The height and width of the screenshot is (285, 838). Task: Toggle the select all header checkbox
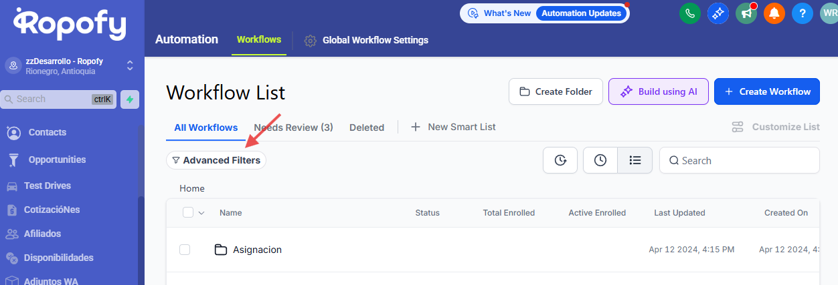click(188, 213)
